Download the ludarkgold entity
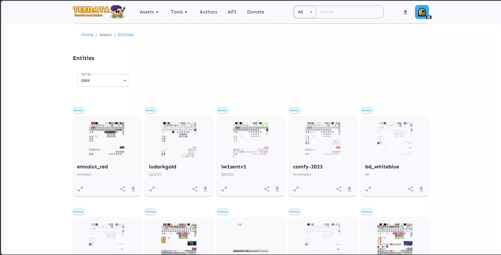 tap(205, 189)
